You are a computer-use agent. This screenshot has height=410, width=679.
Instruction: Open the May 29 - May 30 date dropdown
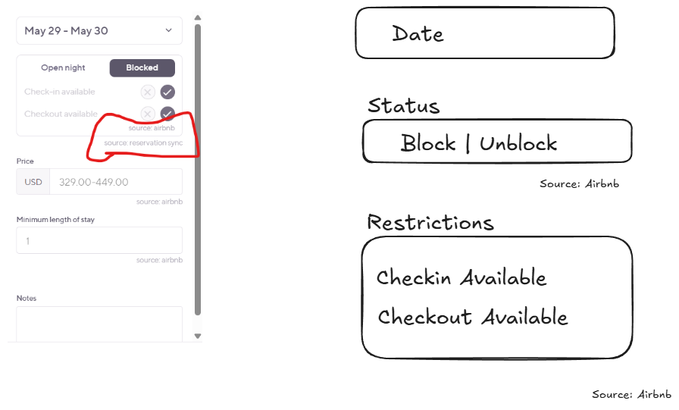click(x=99, y=31)
